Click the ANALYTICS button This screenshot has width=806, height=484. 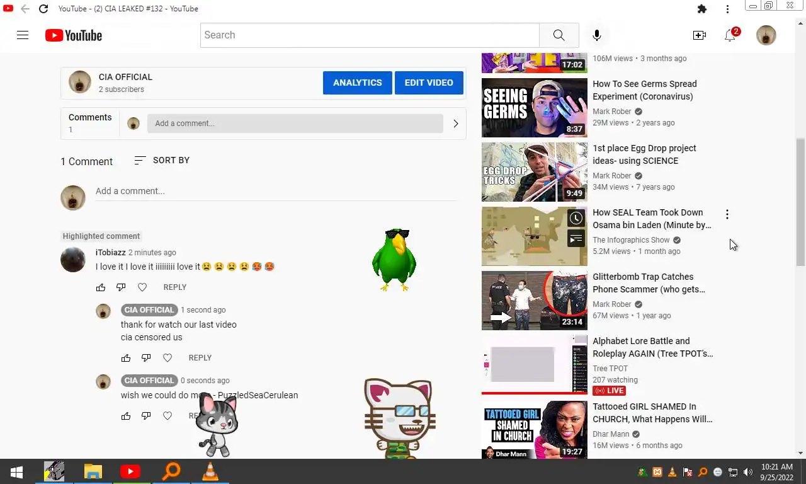[358, 83]
